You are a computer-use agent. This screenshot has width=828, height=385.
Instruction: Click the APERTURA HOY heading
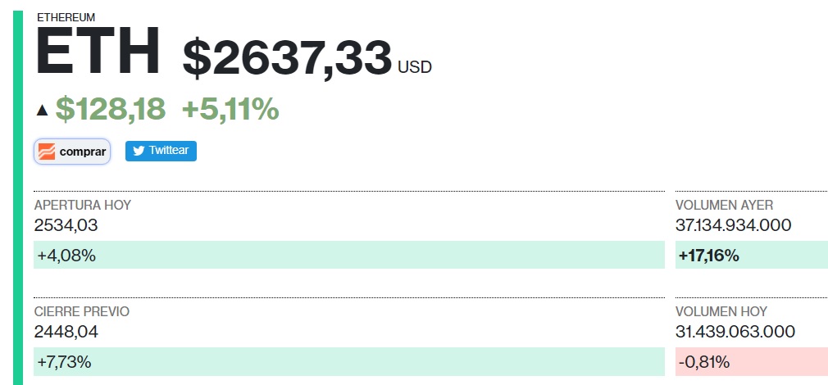pyautogui.click(x=83, y=205)
